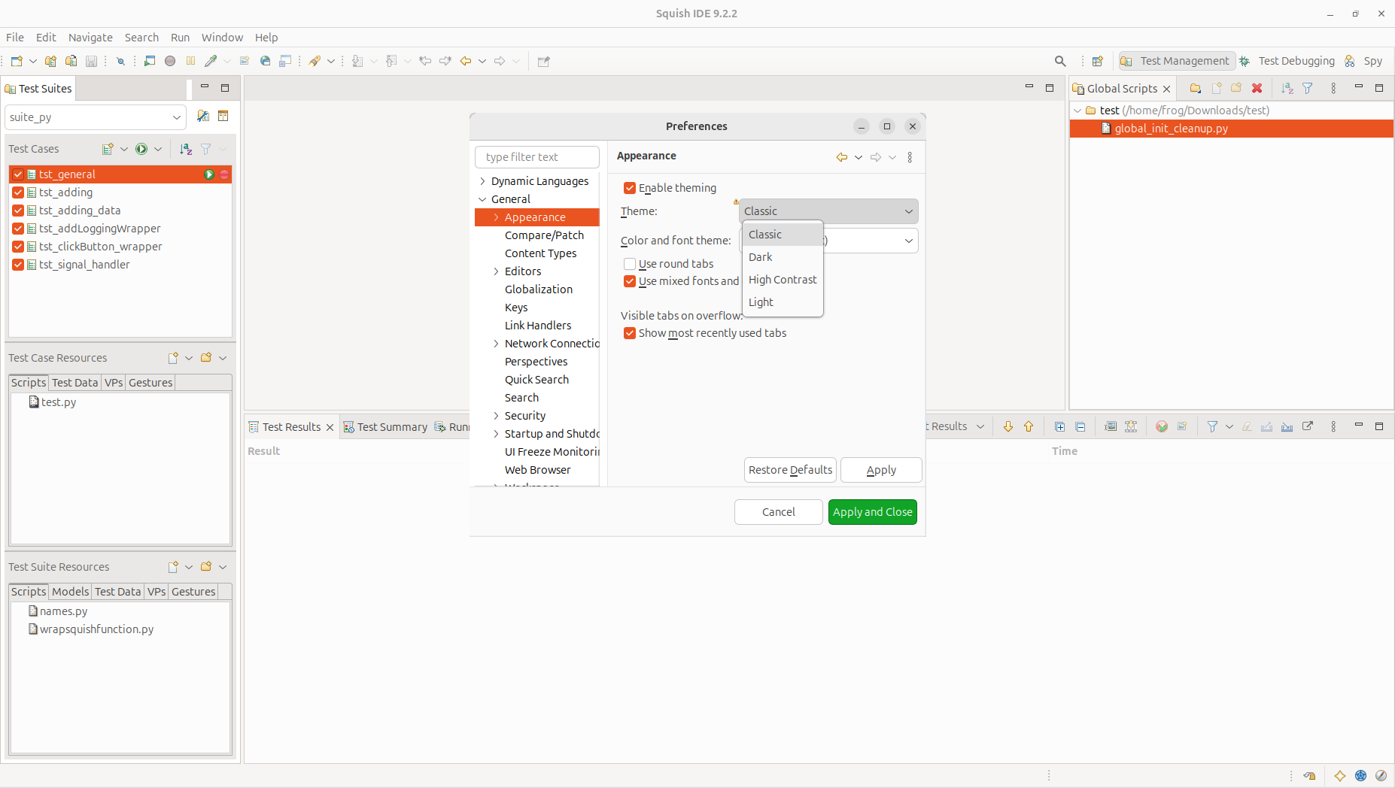Uncheck the tst_adding_data checkbox
Screen dimensions: 1395x788
18,211
